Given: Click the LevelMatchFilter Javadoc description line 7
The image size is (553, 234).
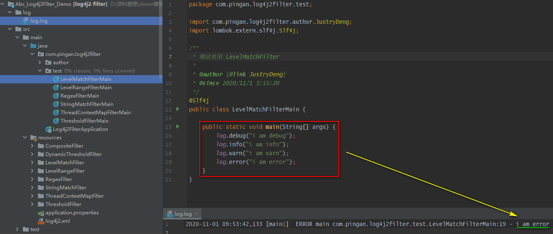Looking at the screenshot, I should click(236, 57).
